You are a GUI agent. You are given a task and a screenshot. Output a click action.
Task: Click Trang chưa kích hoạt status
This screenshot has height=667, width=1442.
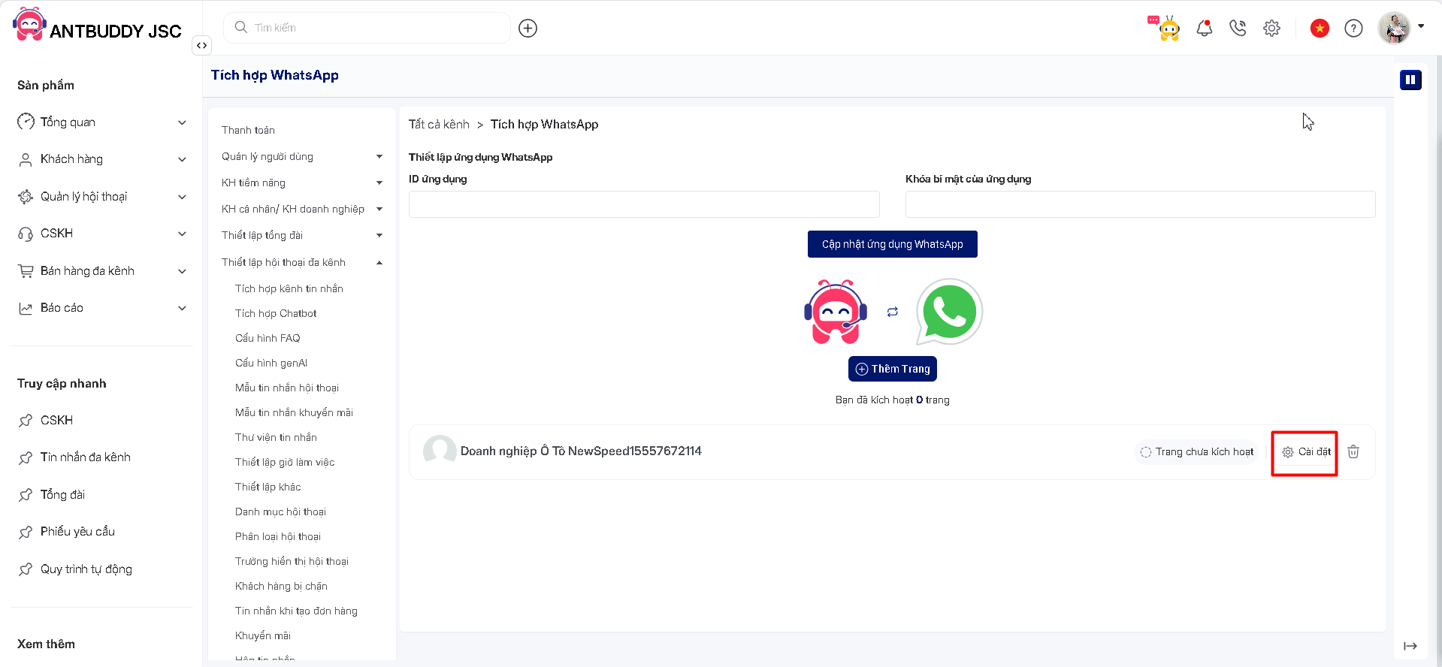pos(1197,451)
